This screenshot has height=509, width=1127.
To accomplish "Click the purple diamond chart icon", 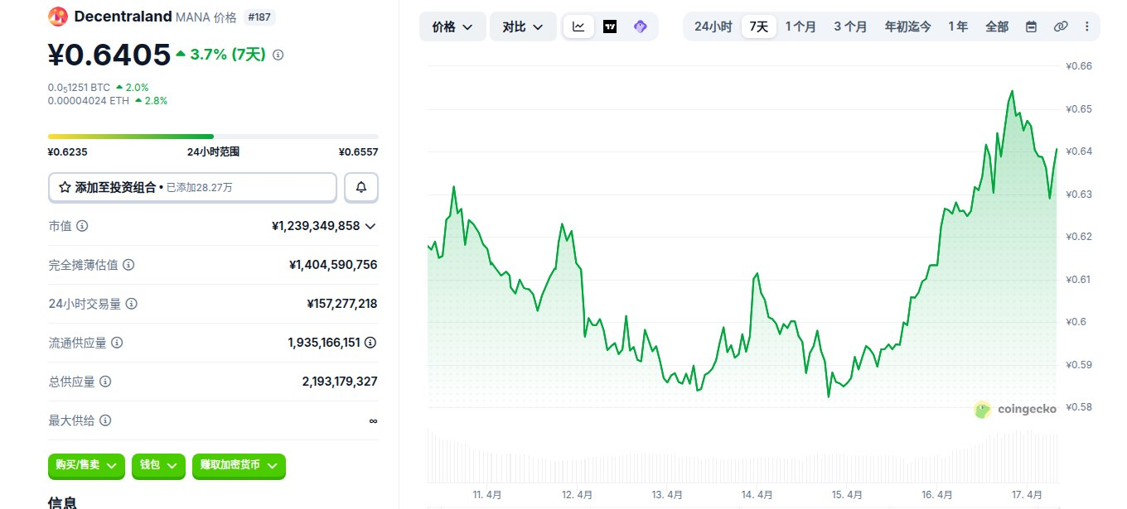I will coord(640,26).
